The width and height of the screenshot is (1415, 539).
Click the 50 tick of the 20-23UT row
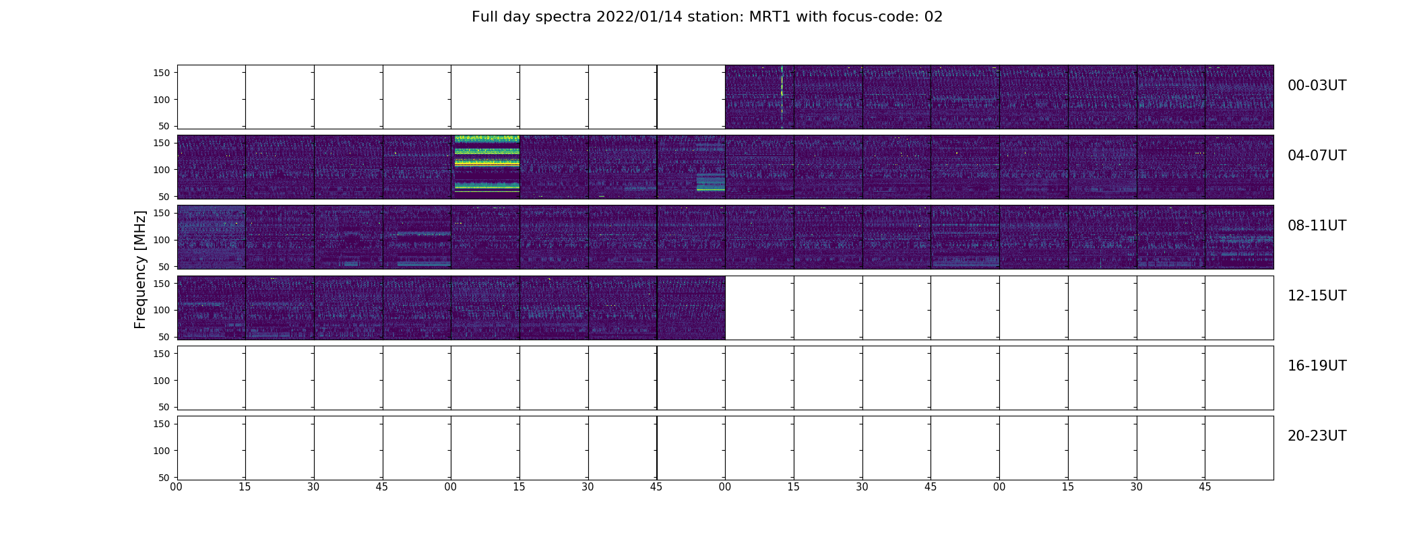[x=164, y=478]
